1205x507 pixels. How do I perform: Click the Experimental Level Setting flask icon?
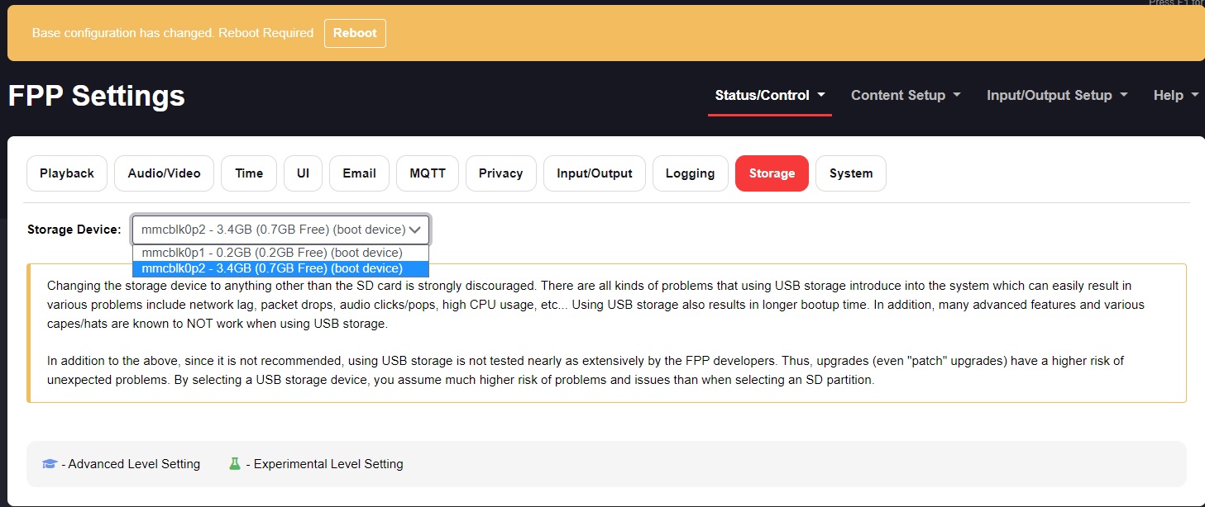(x=234, y=463)
